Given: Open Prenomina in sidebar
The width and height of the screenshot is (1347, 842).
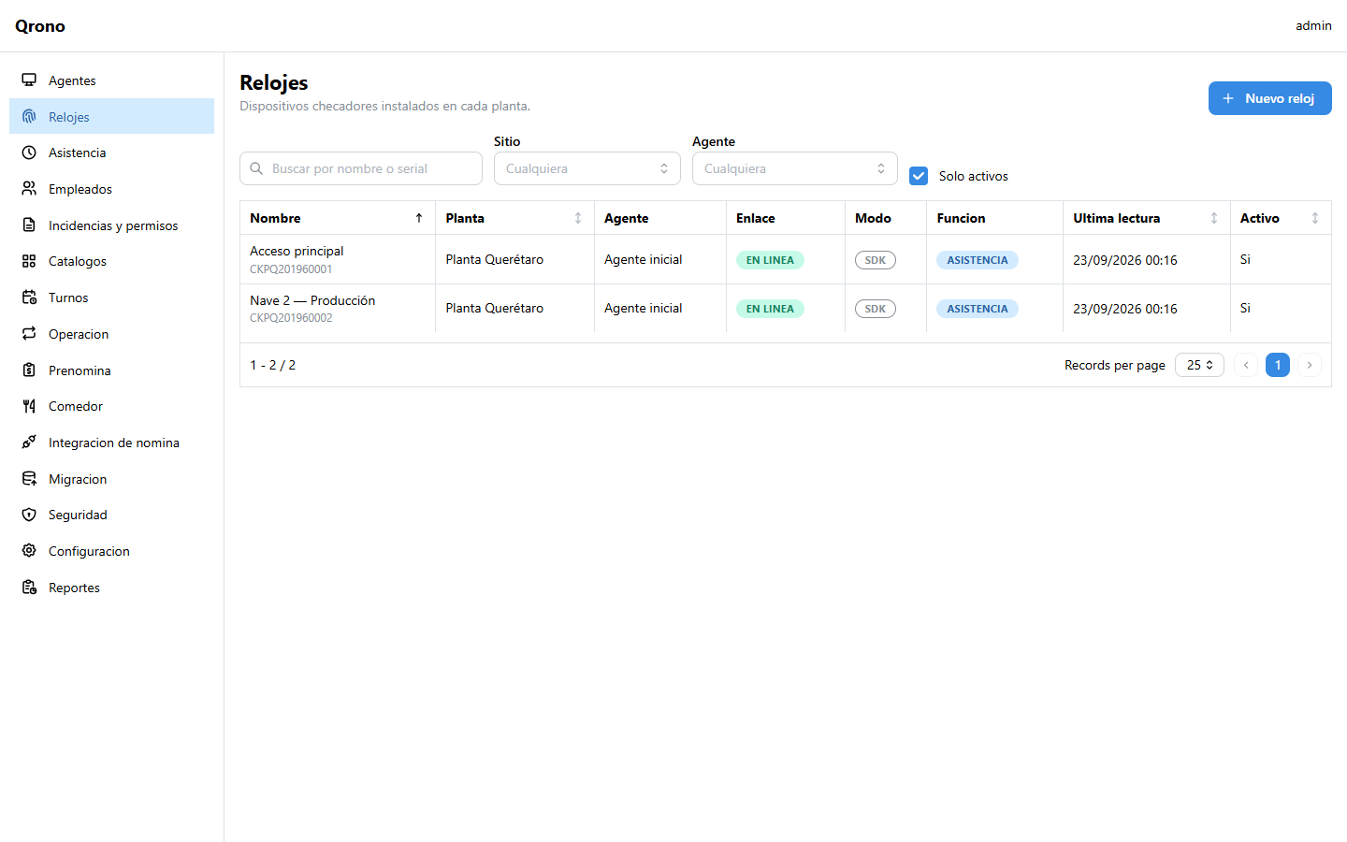Looking at the screenshot, I should point(111,370).
